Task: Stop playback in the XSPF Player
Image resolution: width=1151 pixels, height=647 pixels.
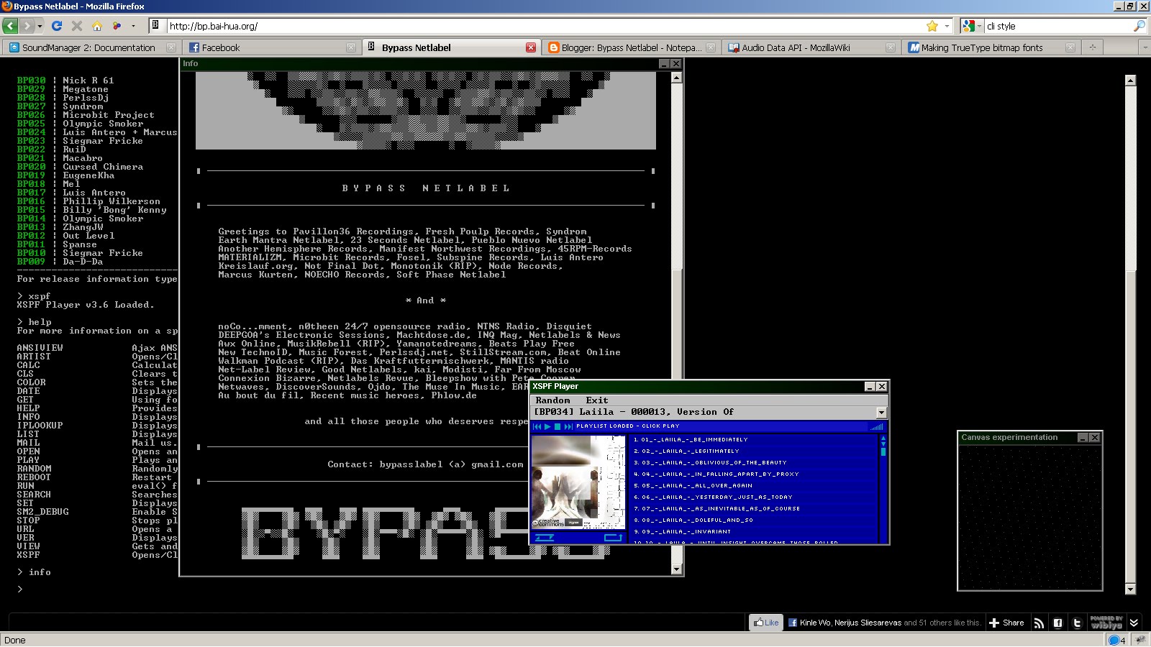Action: point(558,426)
